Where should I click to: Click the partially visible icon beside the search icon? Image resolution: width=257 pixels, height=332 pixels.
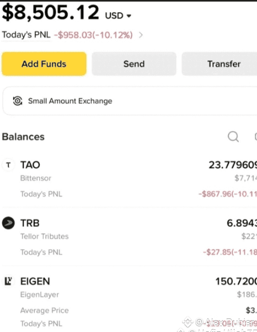(x=255, y=137)
